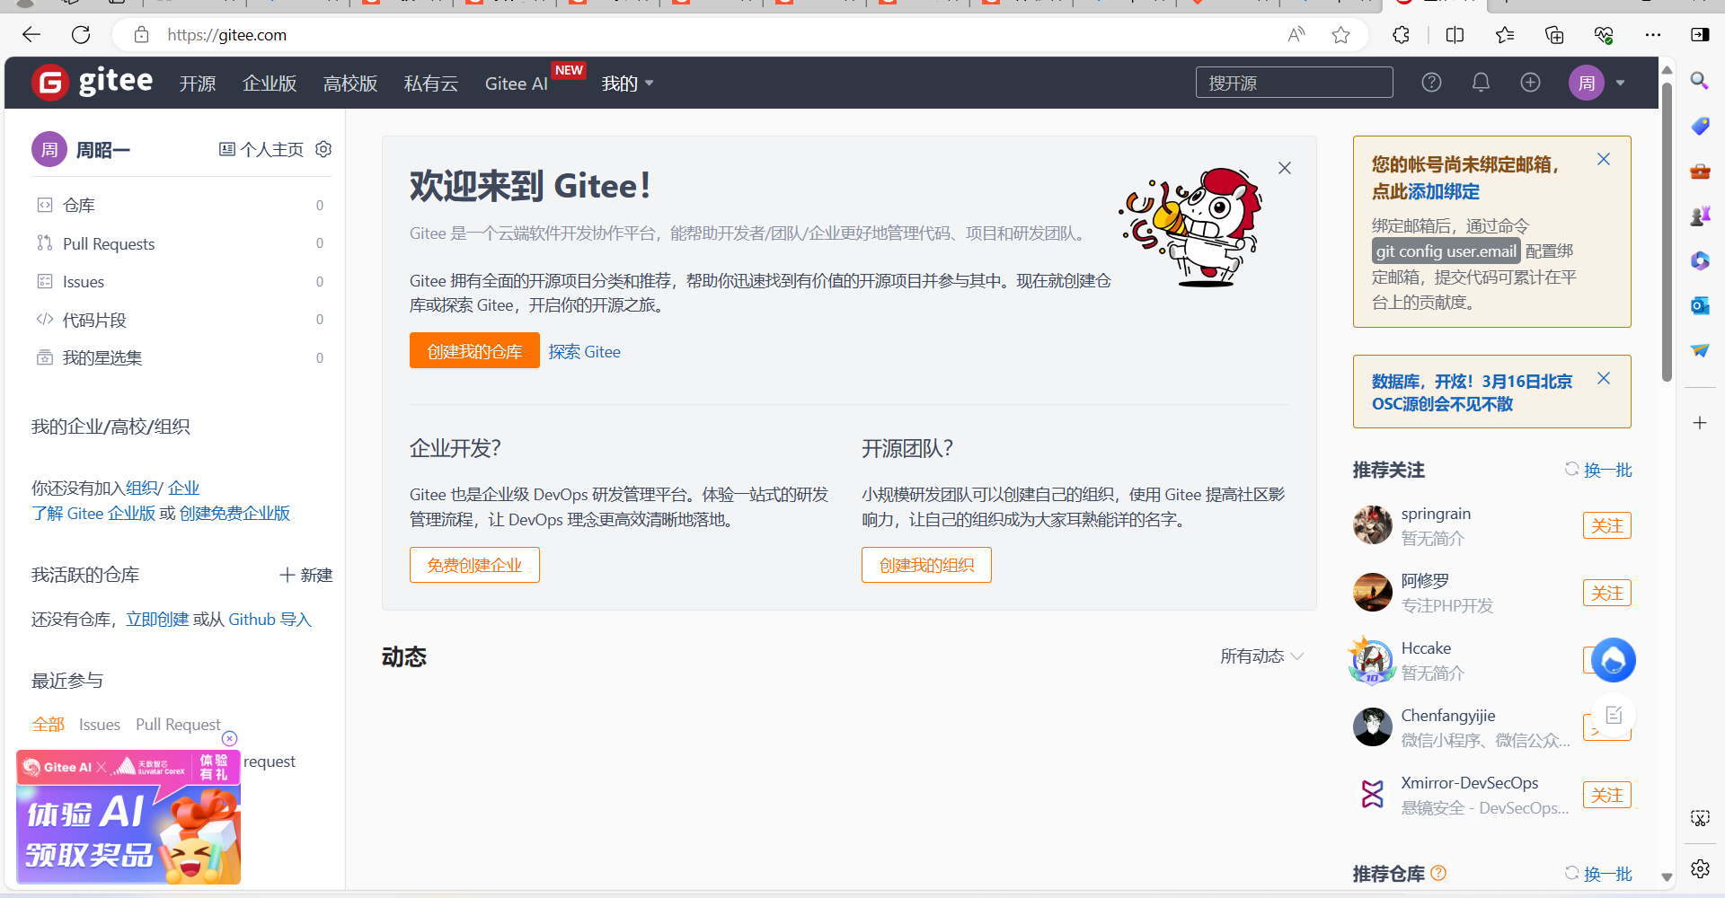Viewport: 1725px width, 898px height.
Task: Expand the 所有动态 filter dropdown
Action: point(1261,656)
